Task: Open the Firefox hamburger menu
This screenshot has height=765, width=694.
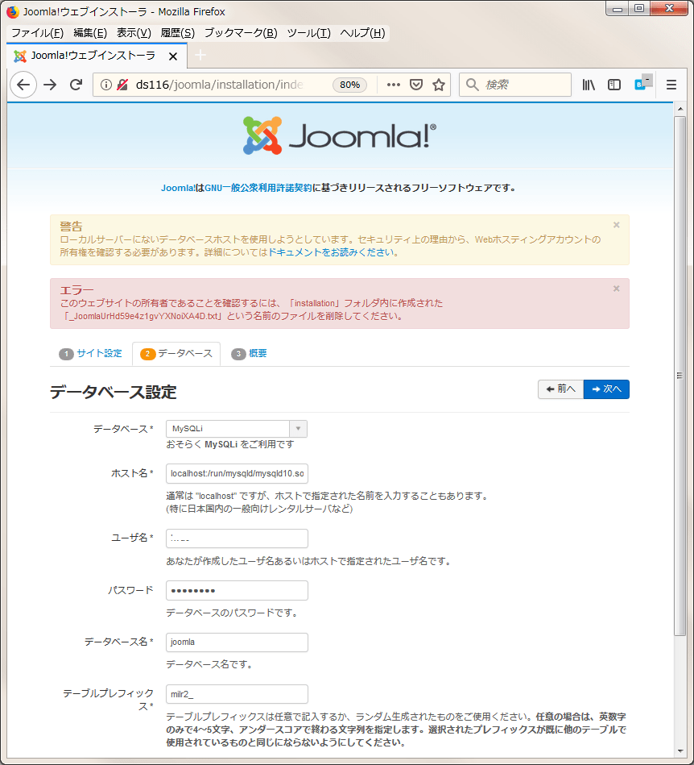Action: [x=671, y=85]
